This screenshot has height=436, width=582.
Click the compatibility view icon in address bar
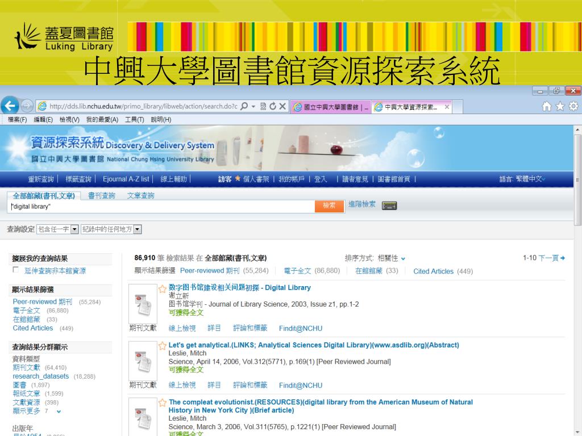(263, 106)
